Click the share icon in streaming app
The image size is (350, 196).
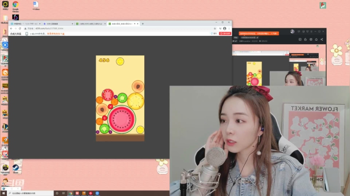pyautogui.click(x=322, y=39)
